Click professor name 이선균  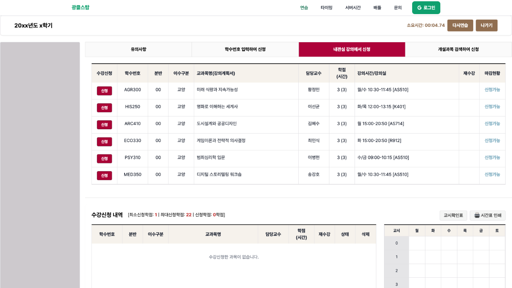[314, 107]
